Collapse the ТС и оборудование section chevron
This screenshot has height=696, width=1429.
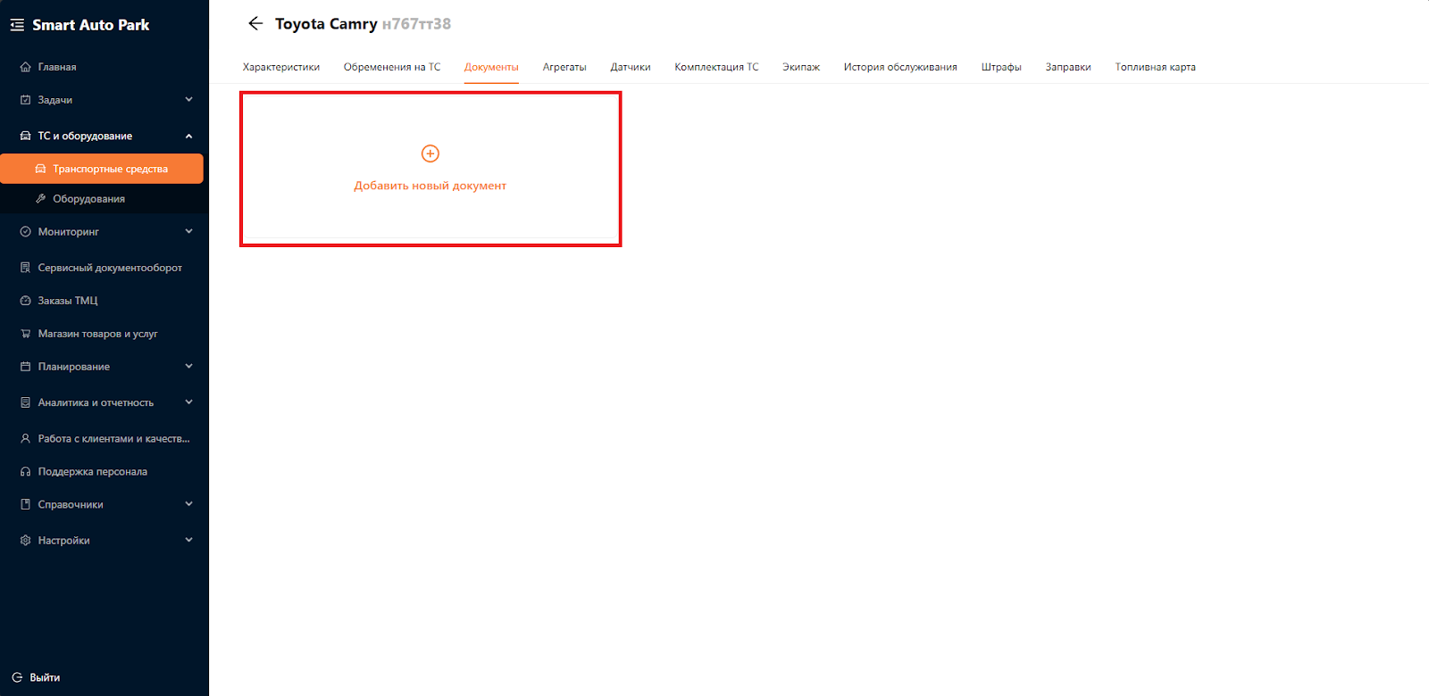[x=188, y=137]
